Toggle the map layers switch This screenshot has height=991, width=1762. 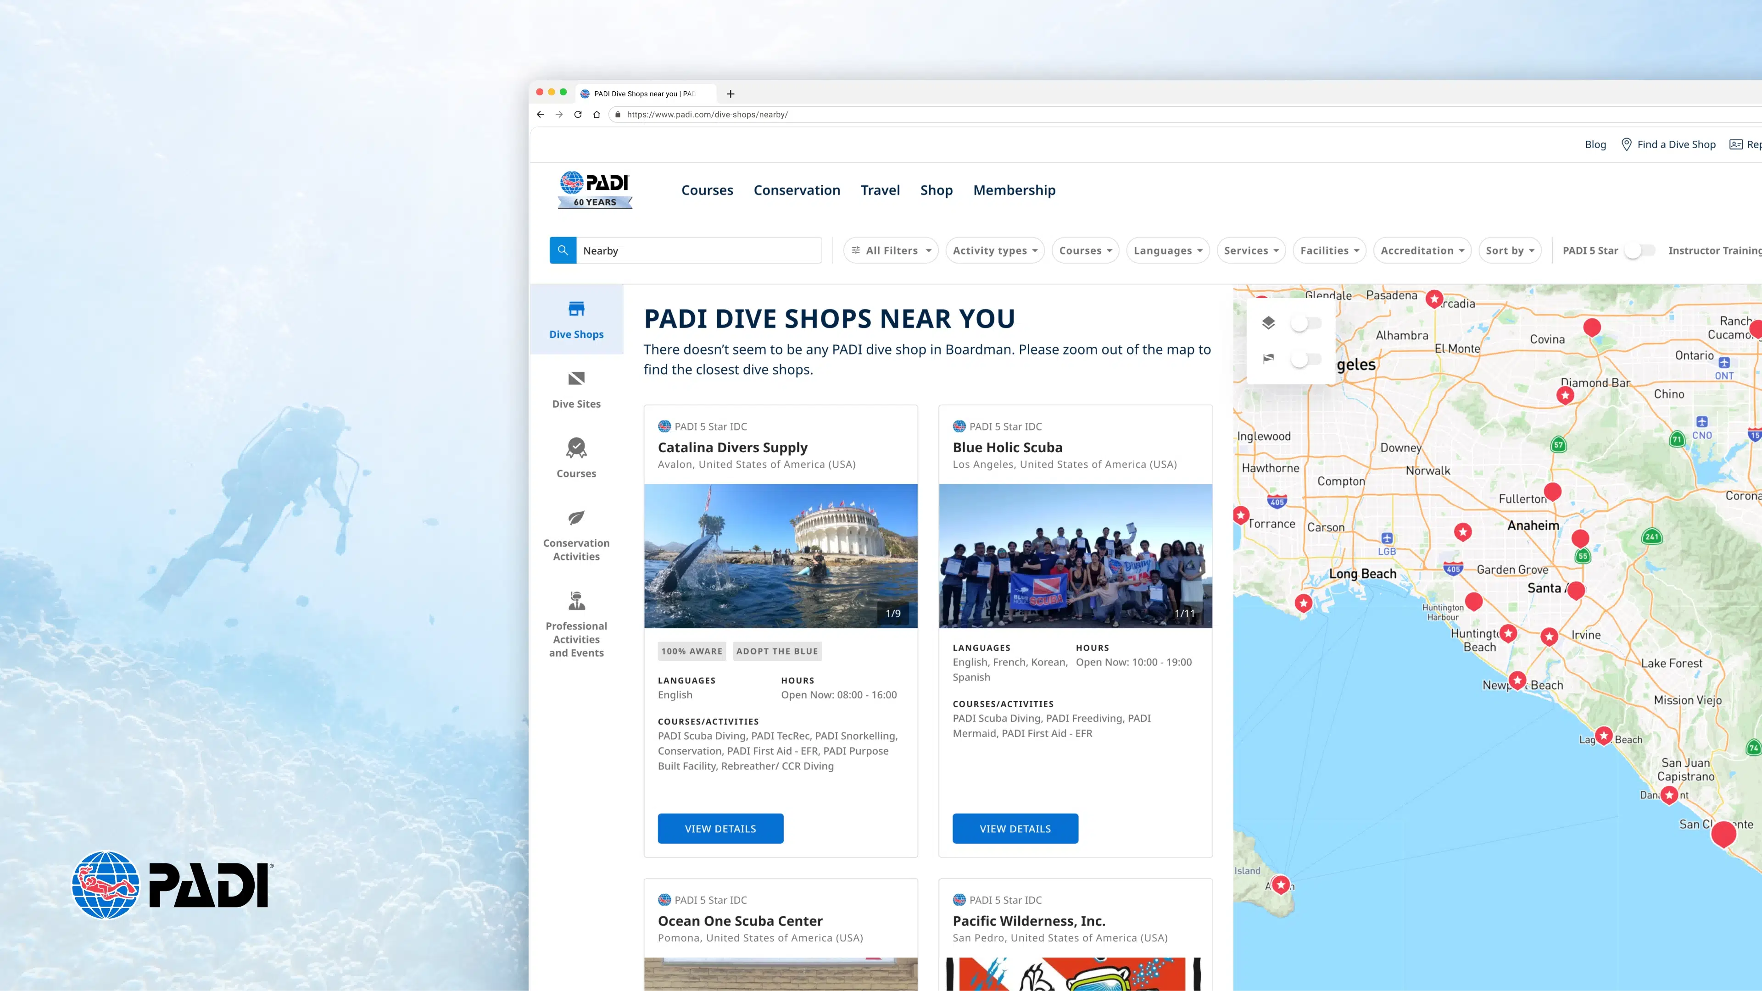pyautogui.click(x=1305, y=323)
